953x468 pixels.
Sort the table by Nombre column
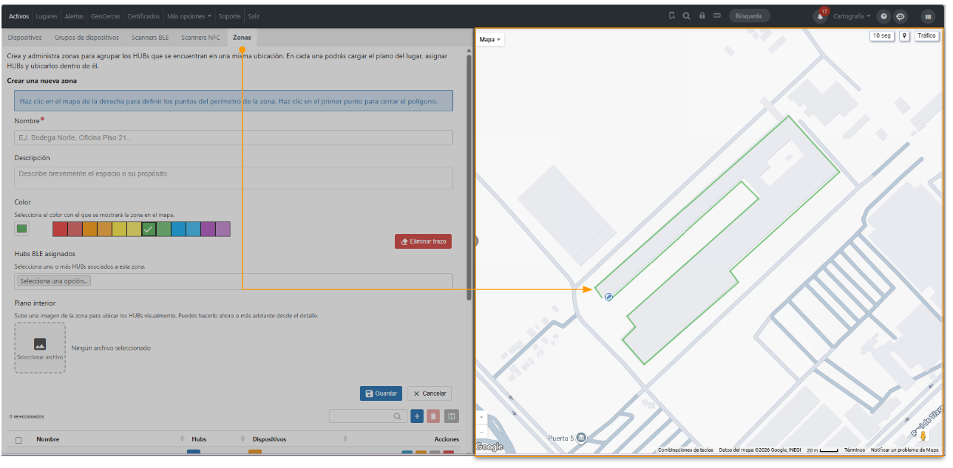pyautogui.click(x=48, y=439)
